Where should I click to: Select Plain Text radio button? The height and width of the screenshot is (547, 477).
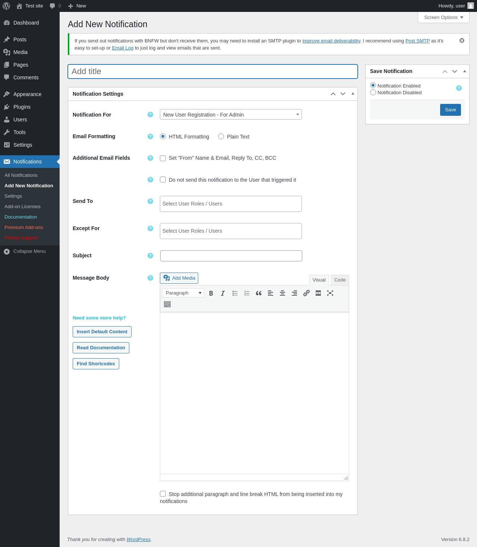221,136
